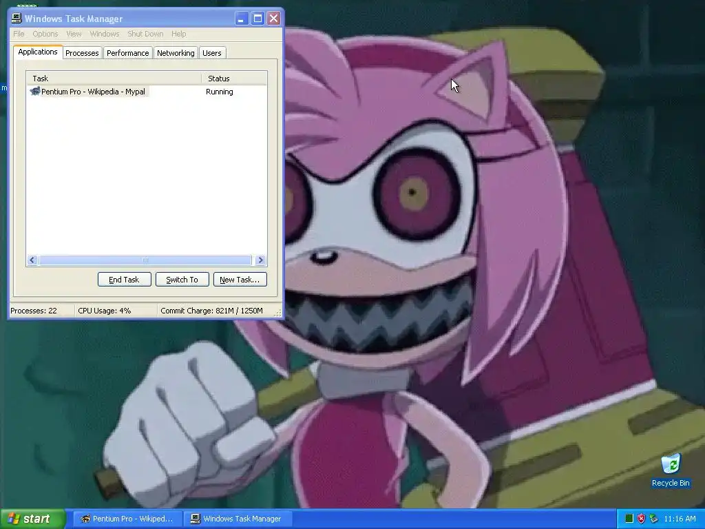Minimize the Windows Task Manager window
This screenshot has width=705, height=529.
[x=242, y=19]
